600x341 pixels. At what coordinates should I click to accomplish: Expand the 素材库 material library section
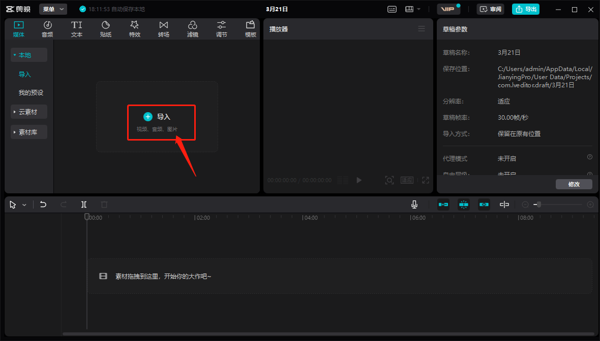pos(29,132)
